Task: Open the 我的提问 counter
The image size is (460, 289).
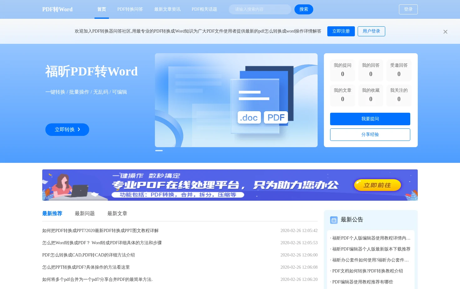Action: pos(343,70)
